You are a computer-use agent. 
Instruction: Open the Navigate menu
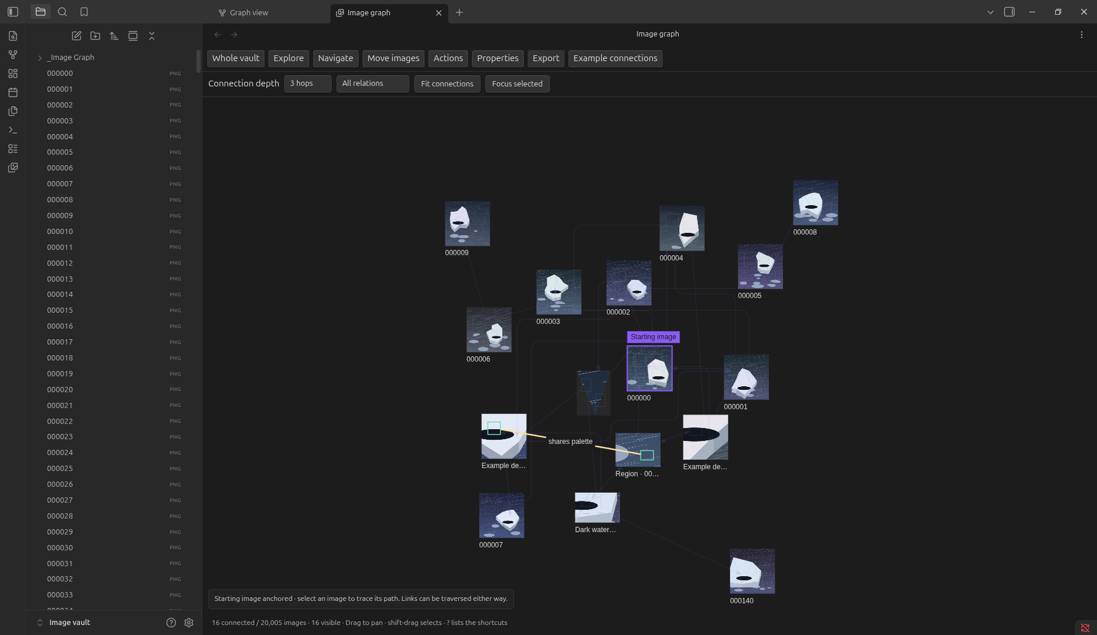click(336, 58)
